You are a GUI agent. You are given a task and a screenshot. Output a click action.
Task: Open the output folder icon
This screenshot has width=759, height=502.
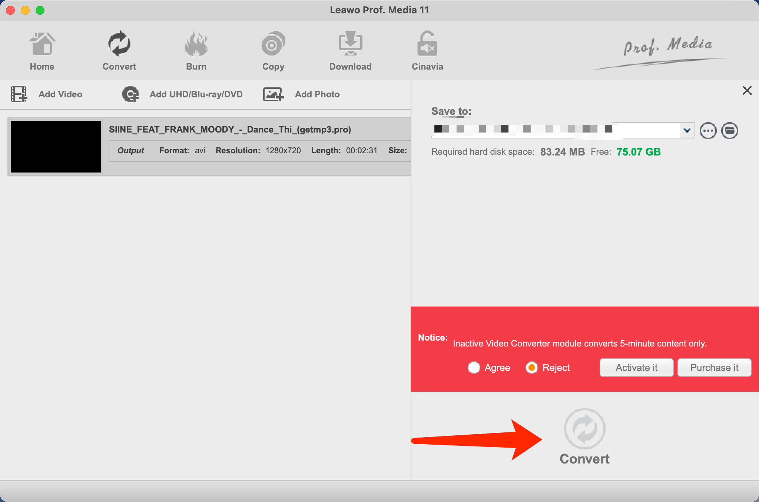pos(729,131)
